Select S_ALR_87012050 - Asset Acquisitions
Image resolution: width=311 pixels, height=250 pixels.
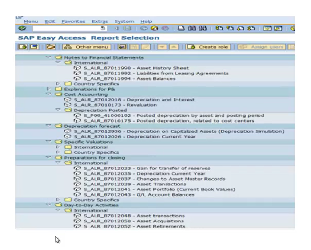click(x=133, y=221)
